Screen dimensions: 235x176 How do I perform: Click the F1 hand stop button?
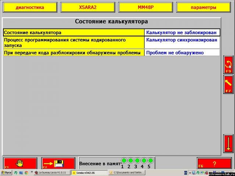tap(20, 163)
